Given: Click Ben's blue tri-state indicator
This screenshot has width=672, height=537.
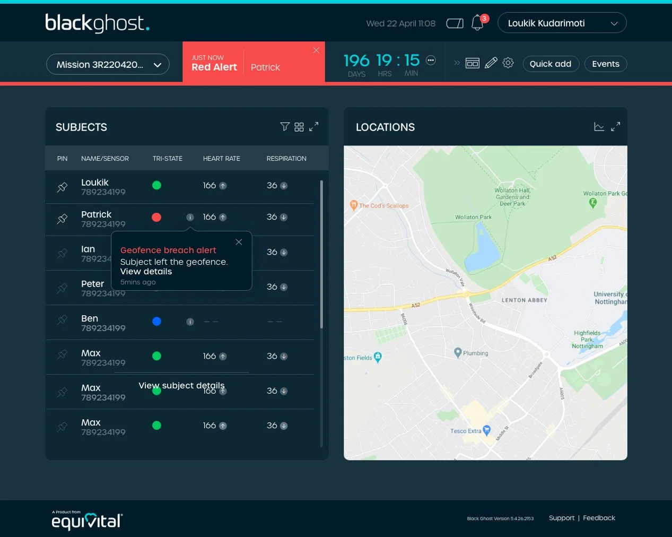Looking at the screenshot, I should point(156,321).
